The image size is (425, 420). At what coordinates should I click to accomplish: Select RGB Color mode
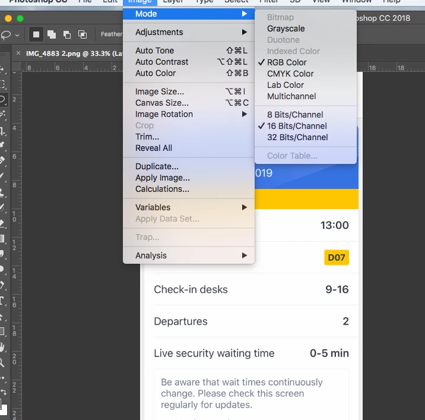coord(306,62)
